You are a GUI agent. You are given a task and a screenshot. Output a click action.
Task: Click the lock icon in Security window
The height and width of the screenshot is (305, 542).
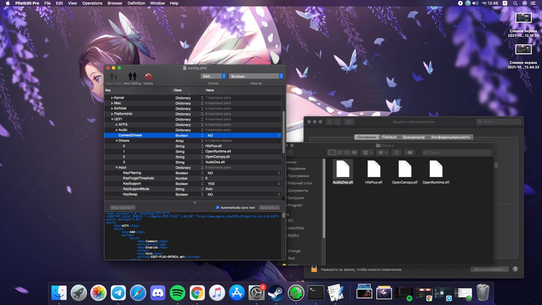pos(314,269)
